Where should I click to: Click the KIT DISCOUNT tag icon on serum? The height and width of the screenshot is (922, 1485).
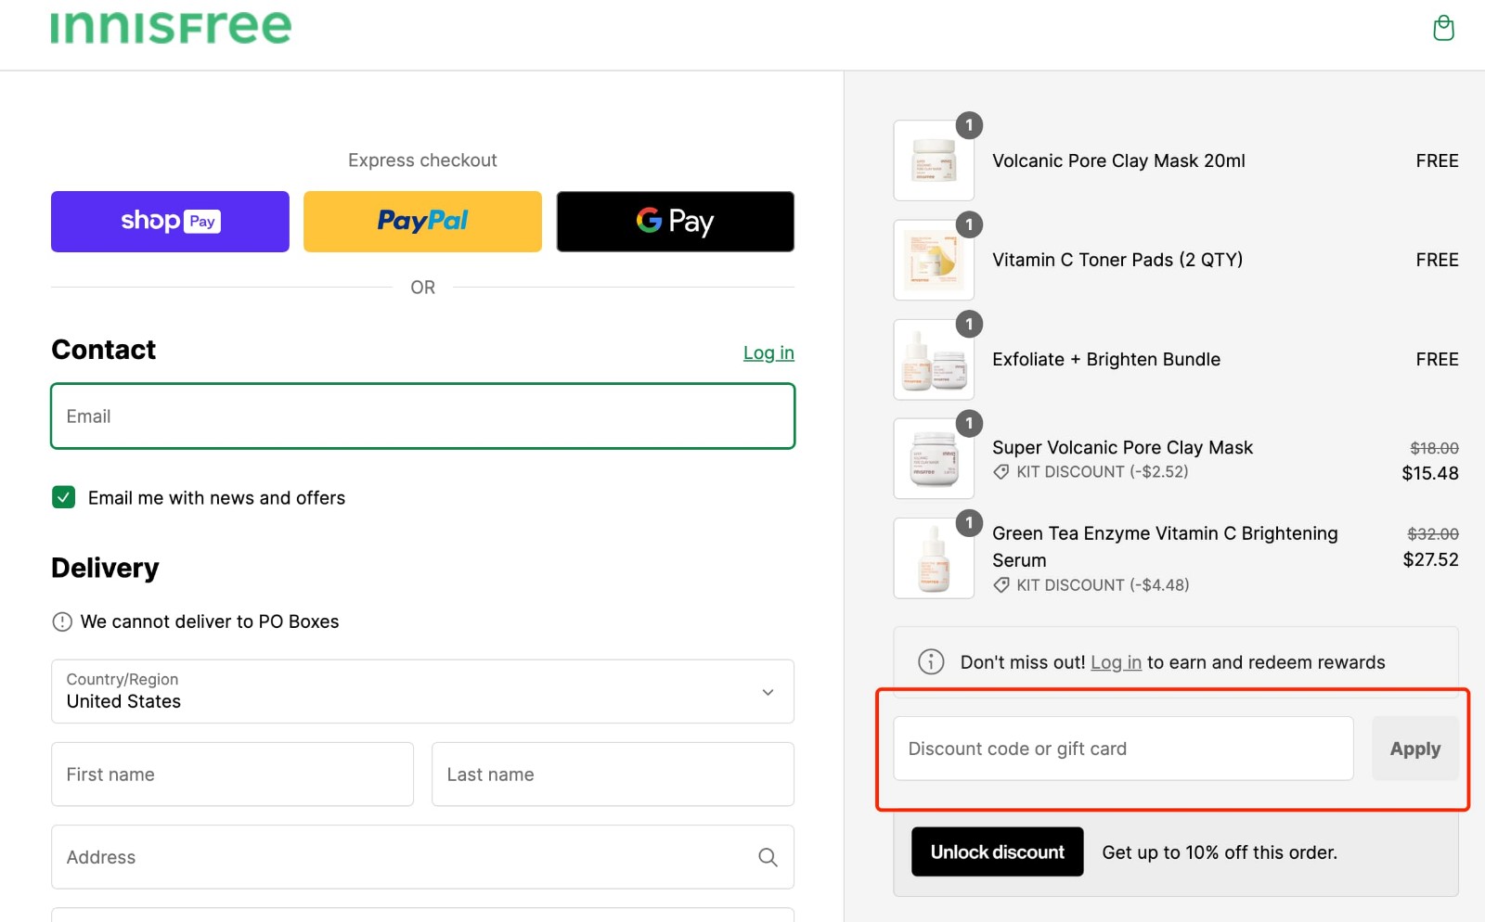pos(1002,585)
